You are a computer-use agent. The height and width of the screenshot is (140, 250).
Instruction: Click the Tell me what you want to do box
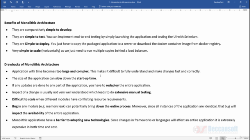(x=110, y=7)
